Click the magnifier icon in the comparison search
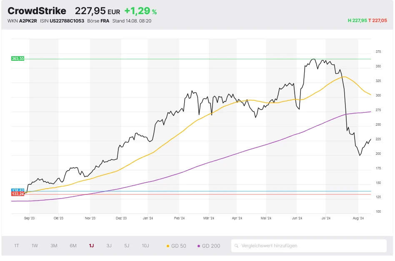The height and width of the screenshot is (261, 395). click(x=237, y=246)
